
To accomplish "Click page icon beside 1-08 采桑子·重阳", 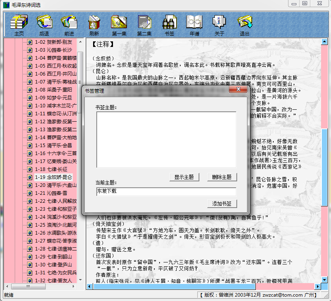I will point(29,89).
